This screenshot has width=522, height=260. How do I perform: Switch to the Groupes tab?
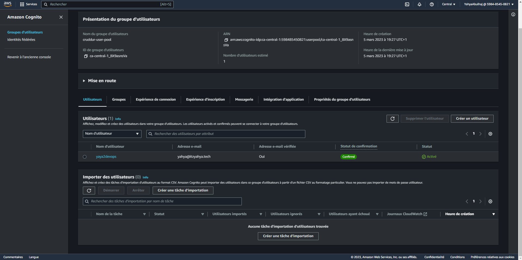[x=119, y=100]
